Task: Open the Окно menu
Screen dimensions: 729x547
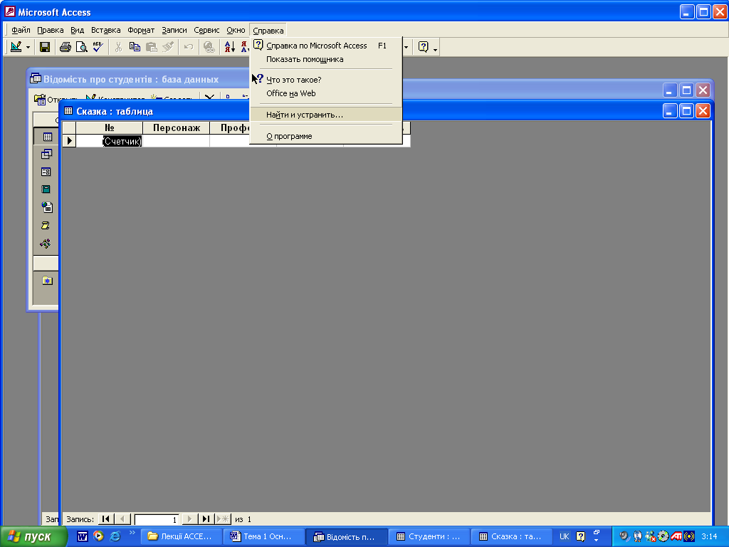Action: [236, 30]
